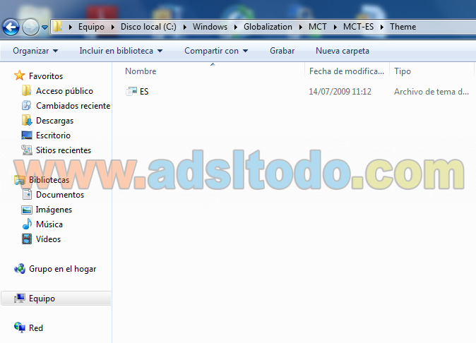Click Sitios recientes icon
The height and width of the screenshot is (343, 476).
27,150
